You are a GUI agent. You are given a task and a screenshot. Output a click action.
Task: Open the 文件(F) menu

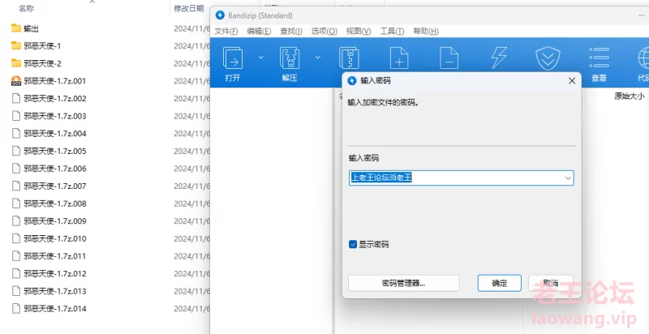tap(226, 32)
